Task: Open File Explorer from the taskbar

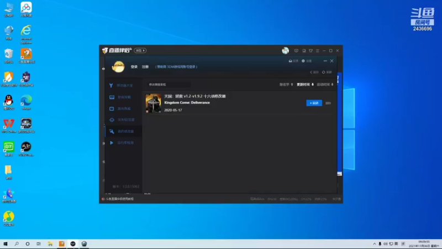Action: point(50,244)
